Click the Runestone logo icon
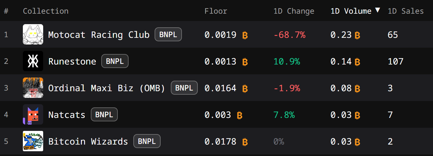The image size is (433, 156). click(33, 61)
